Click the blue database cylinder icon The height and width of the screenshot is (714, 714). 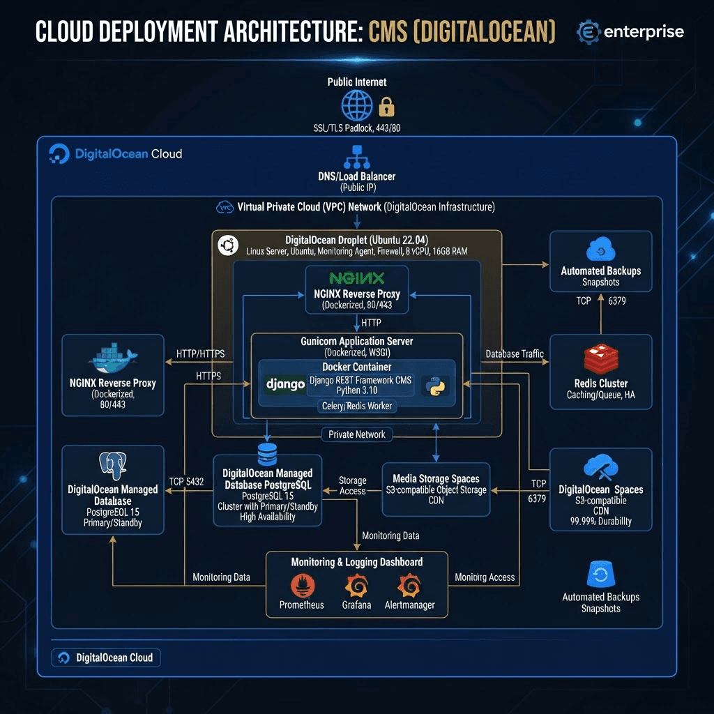pyautogui.click(x=267, y=455)
